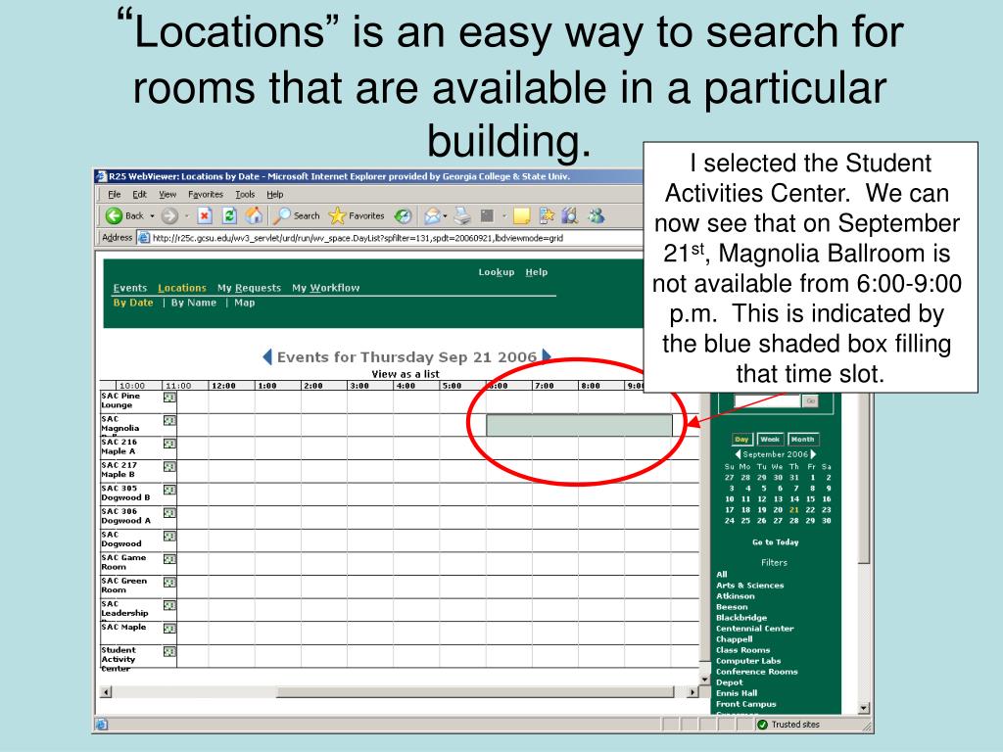Click View as a list link
Viewport: 1003px width, 752px height.
(x=406, y=374)
